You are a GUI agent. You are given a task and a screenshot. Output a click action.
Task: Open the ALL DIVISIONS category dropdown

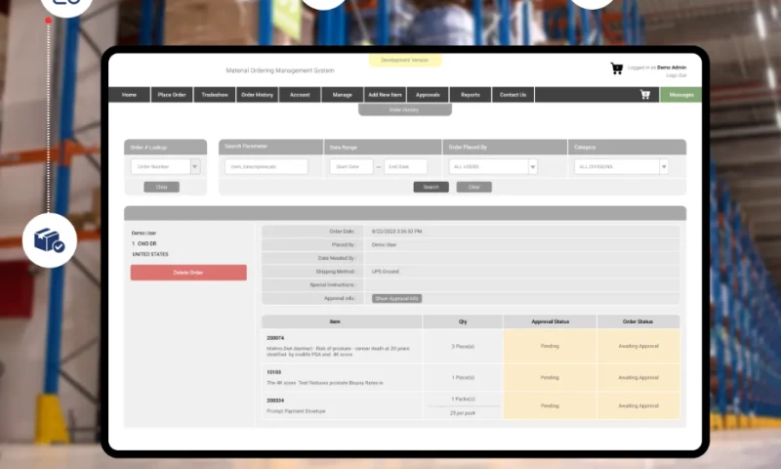pyautogui.click(x=664, y=166)
